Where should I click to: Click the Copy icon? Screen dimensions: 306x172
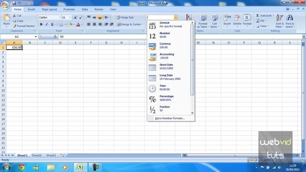[x=14, y=21]
